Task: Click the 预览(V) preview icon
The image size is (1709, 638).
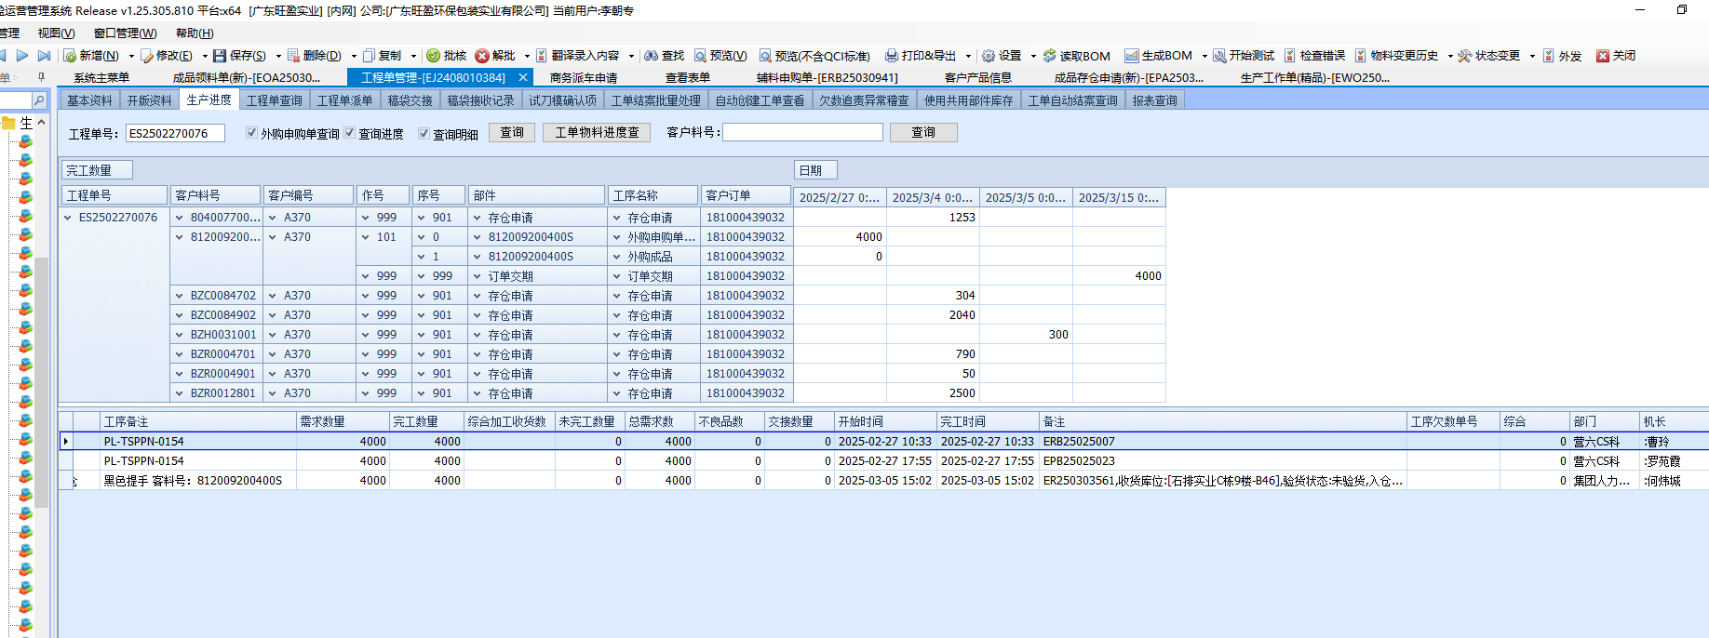Action: [700, 56]
